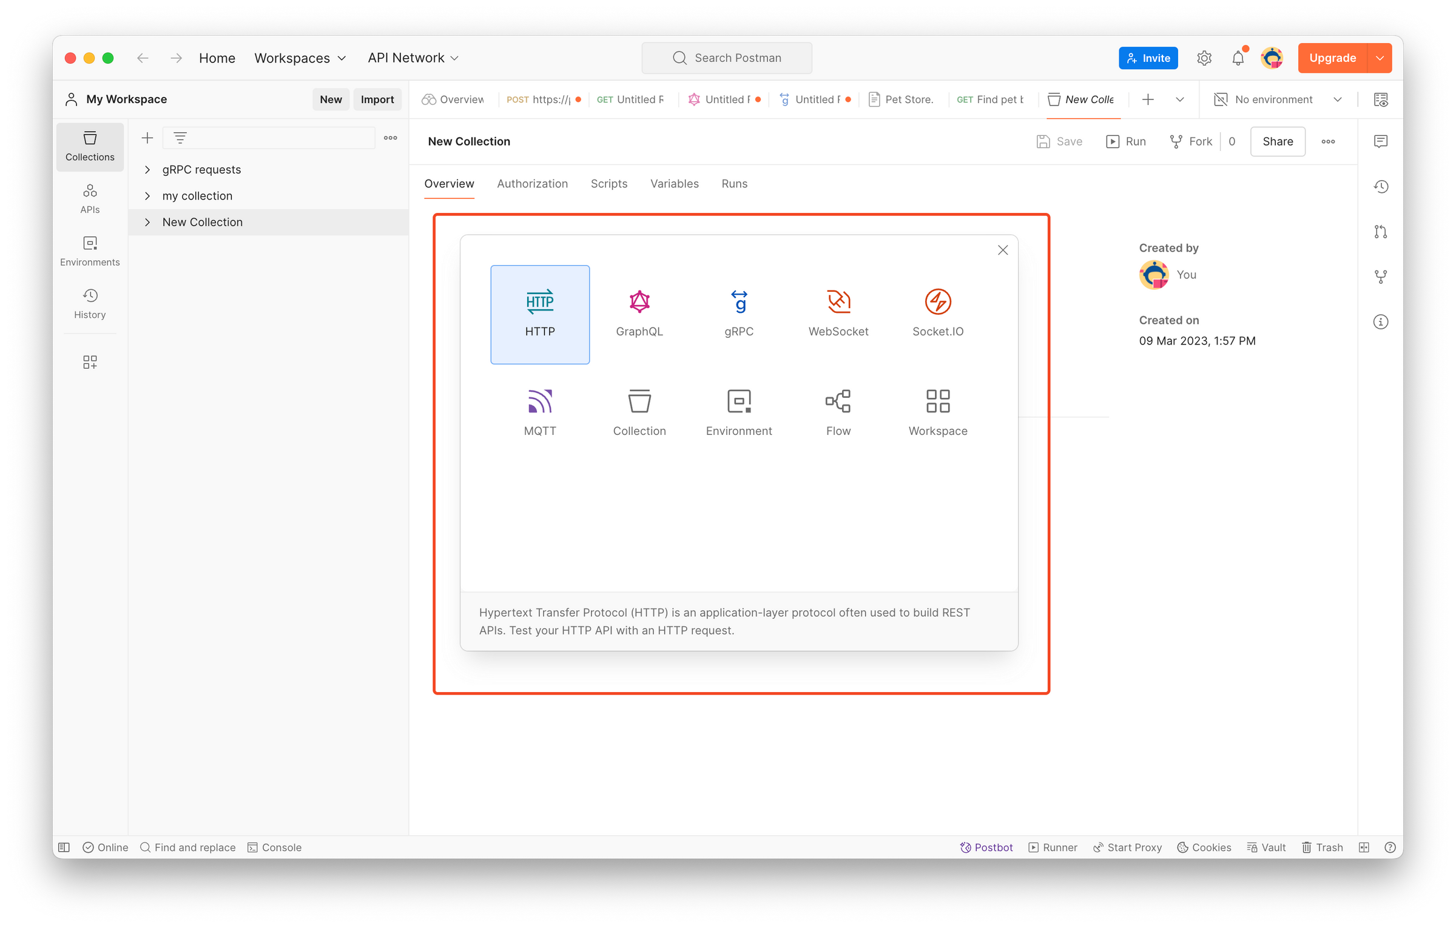
Task: Click the Search Postman field
Action: pyautogui.click(x=727, y=58)
